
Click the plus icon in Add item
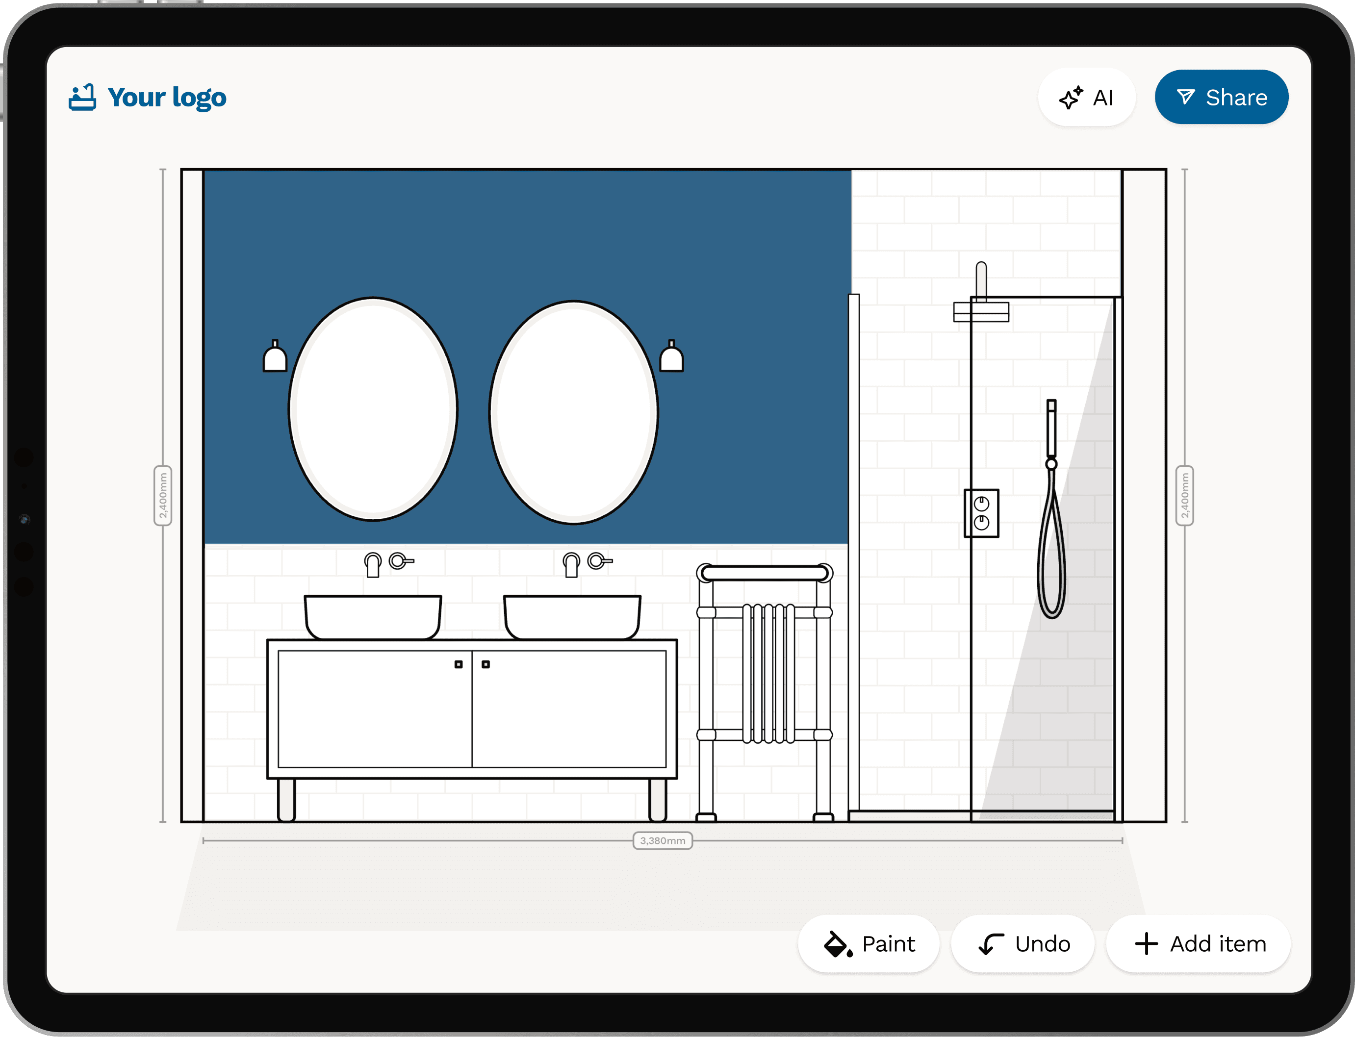click(x=1147, y=944)
